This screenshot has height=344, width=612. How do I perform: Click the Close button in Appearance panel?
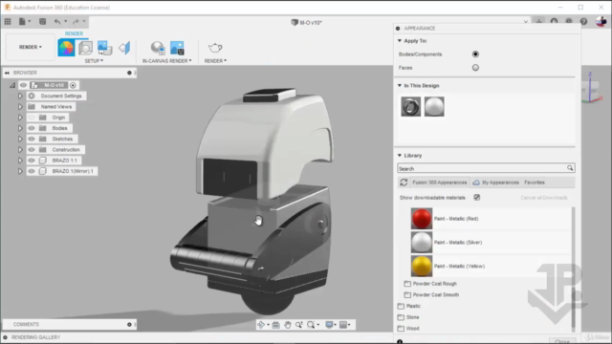pyautogui.click(x=562, y=341)
